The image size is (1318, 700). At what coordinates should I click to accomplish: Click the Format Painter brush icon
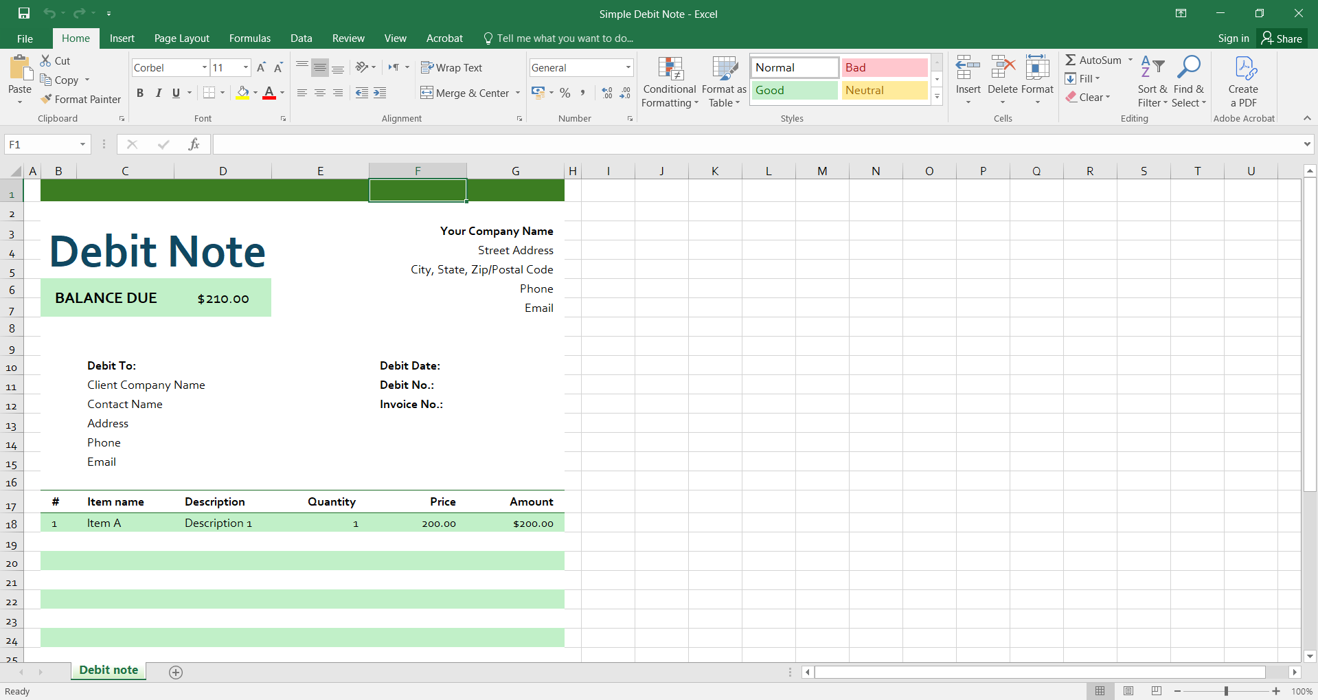point(46,99)
